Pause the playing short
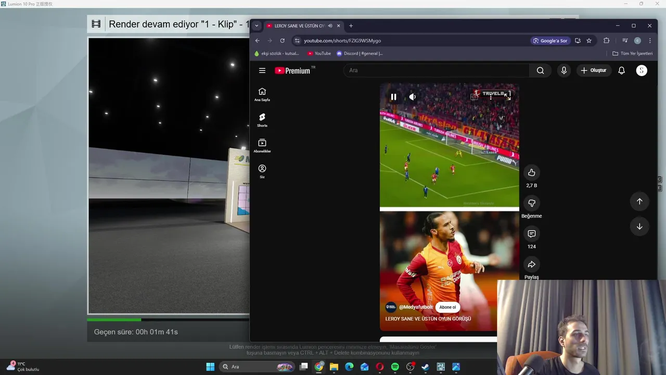The height and width of the screenshot is (375, 666). [394, 97]
